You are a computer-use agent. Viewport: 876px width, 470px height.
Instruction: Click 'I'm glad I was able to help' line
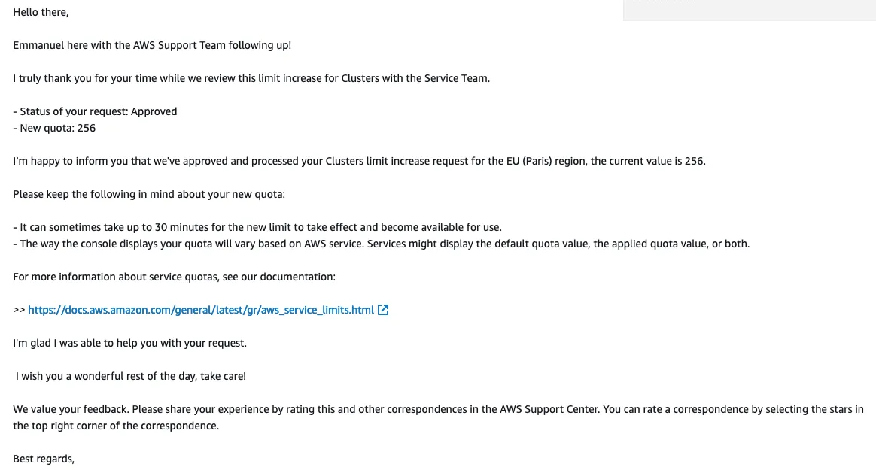click(x=129, y=344)
